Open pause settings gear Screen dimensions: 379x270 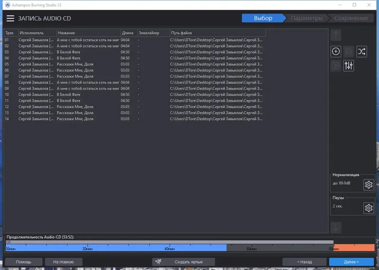tap(369, 208)
